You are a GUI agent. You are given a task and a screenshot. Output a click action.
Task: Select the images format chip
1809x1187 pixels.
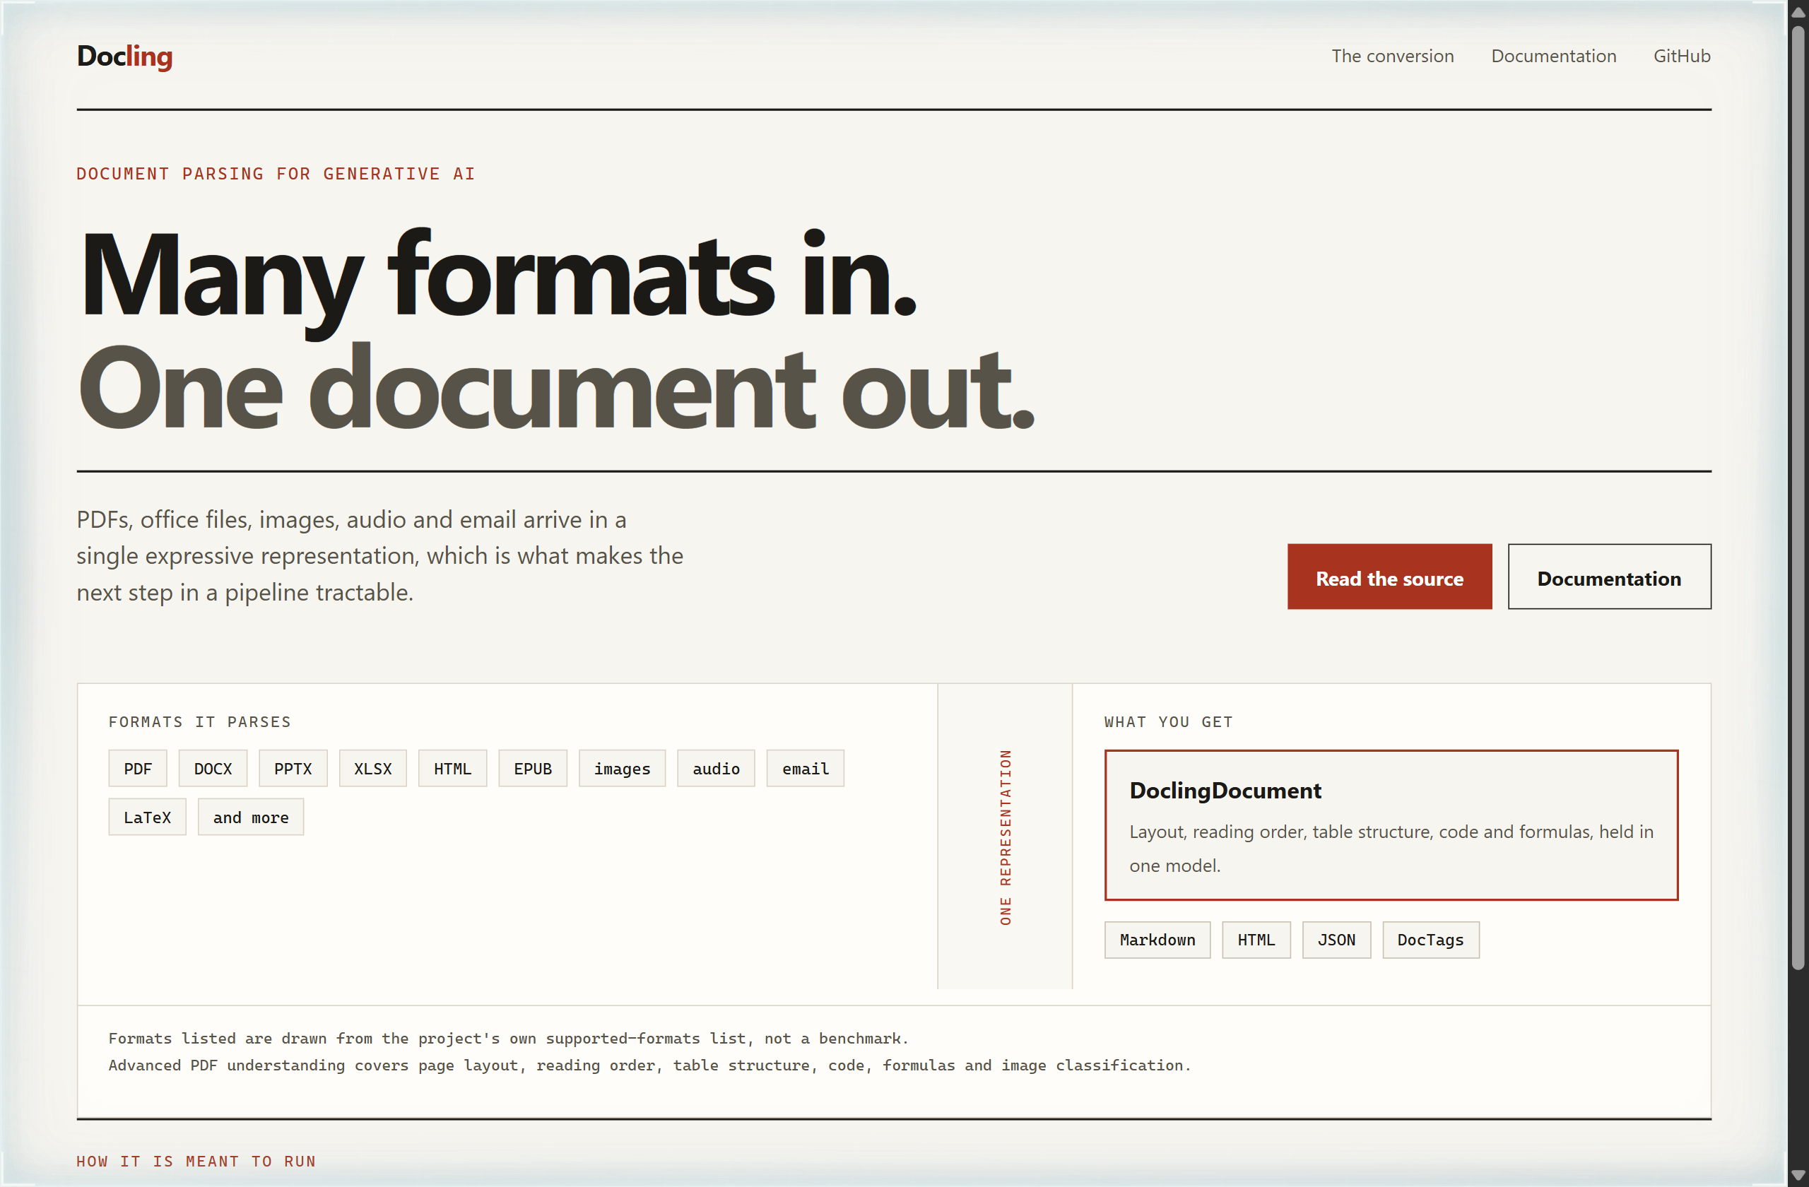(622, 768)
